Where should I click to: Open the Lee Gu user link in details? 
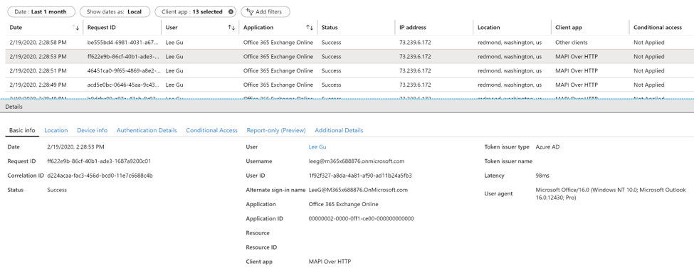click(x=317, y=146)
